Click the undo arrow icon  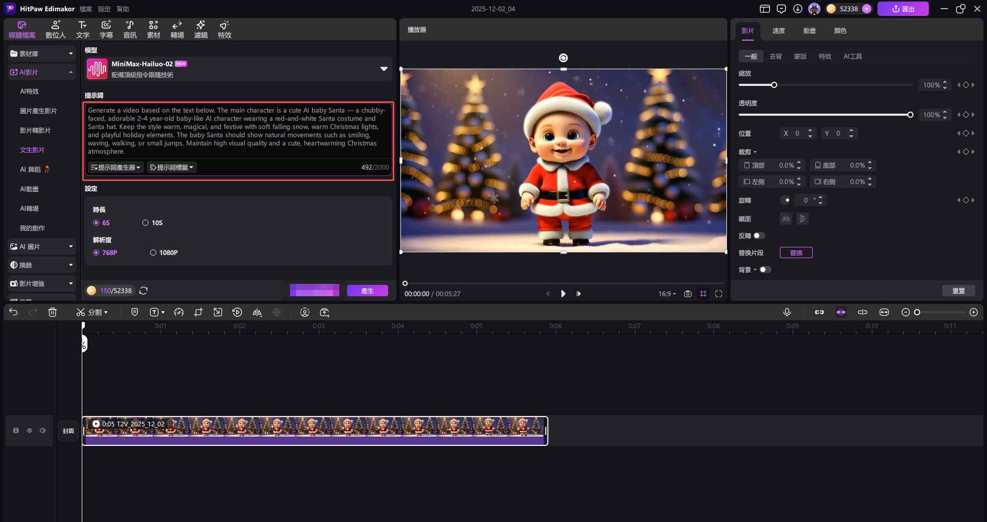pos(13,312)
